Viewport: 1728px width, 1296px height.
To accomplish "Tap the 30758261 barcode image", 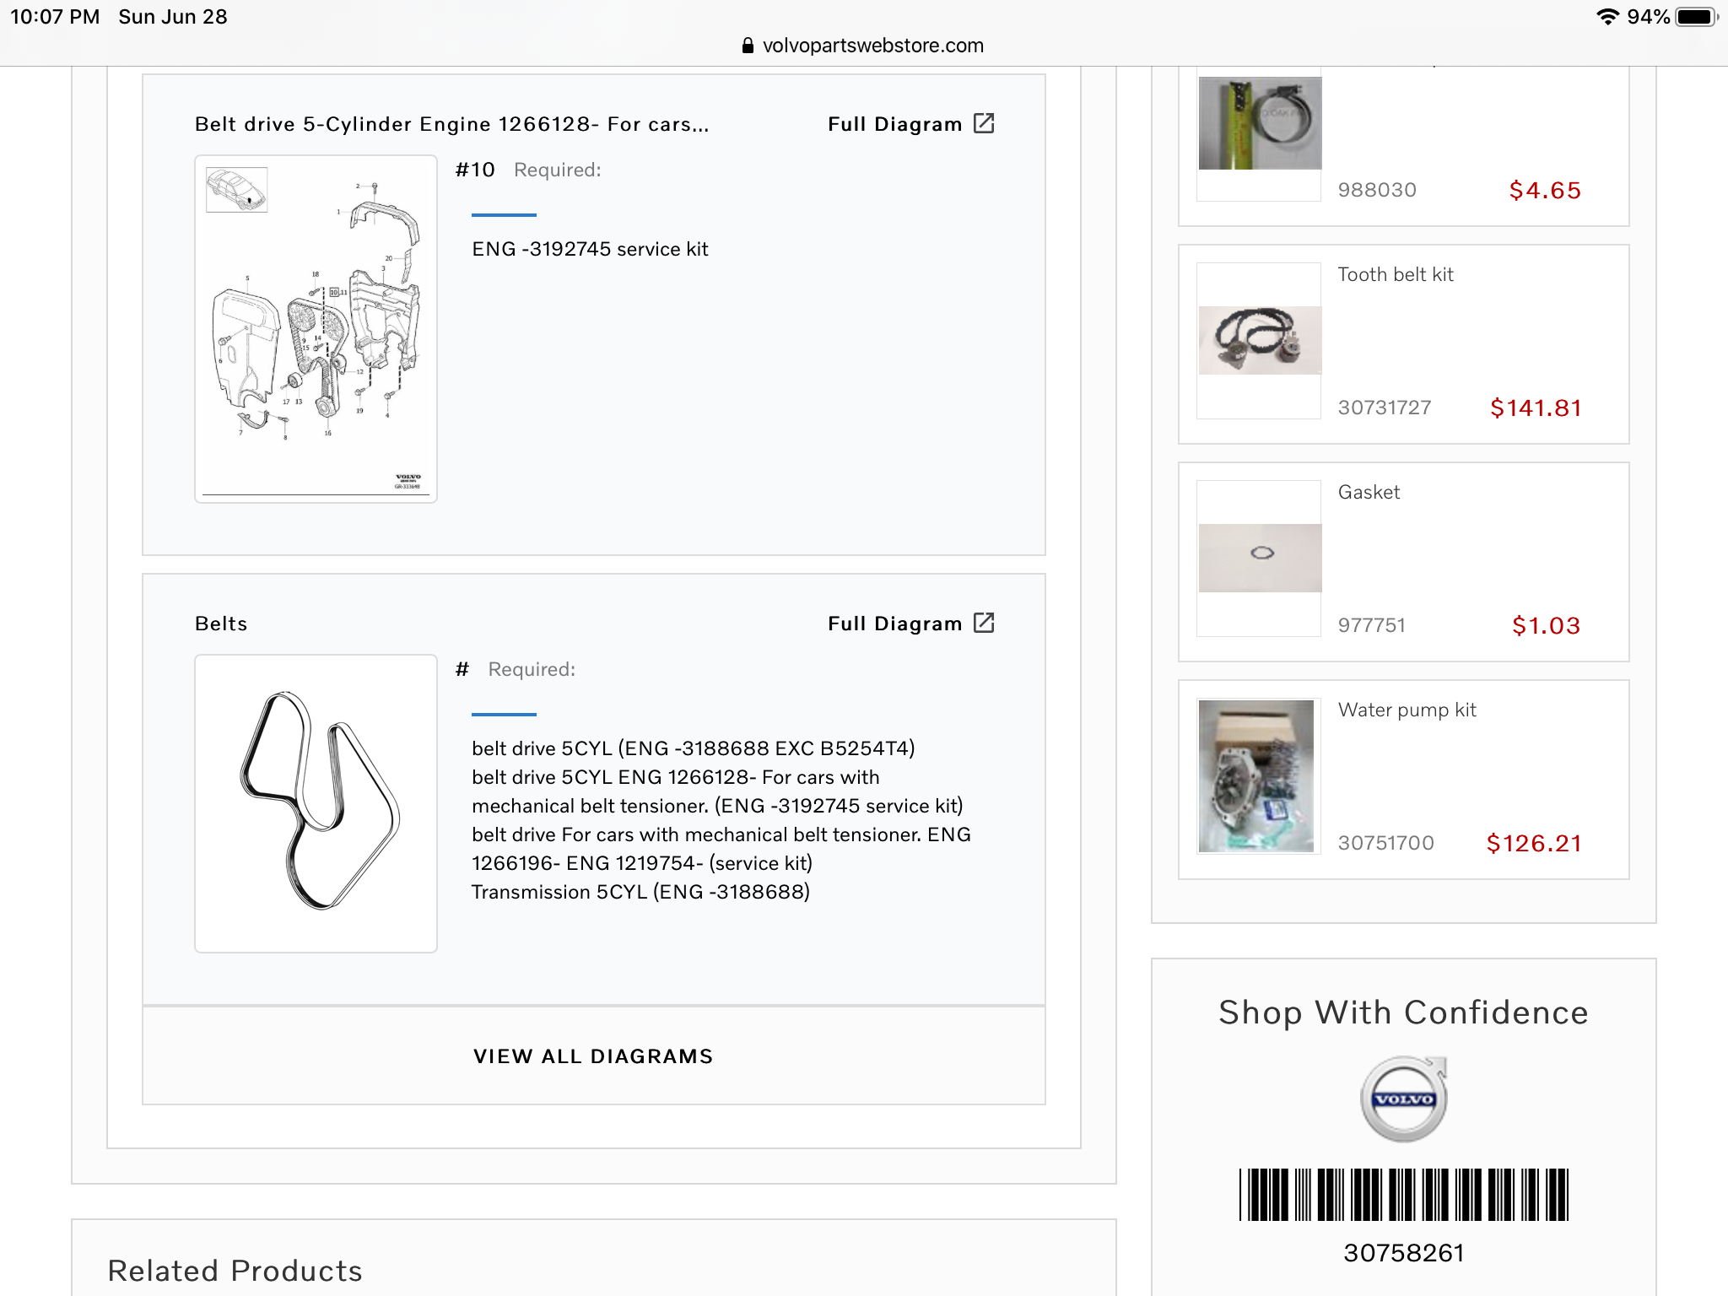I will click(x=1403, y=1194).
